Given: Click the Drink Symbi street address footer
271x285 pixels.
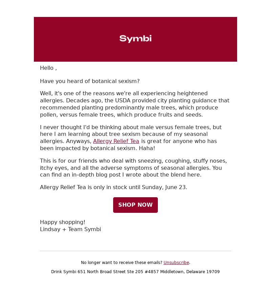Looking at the screenshot, I should coord(135,271).
